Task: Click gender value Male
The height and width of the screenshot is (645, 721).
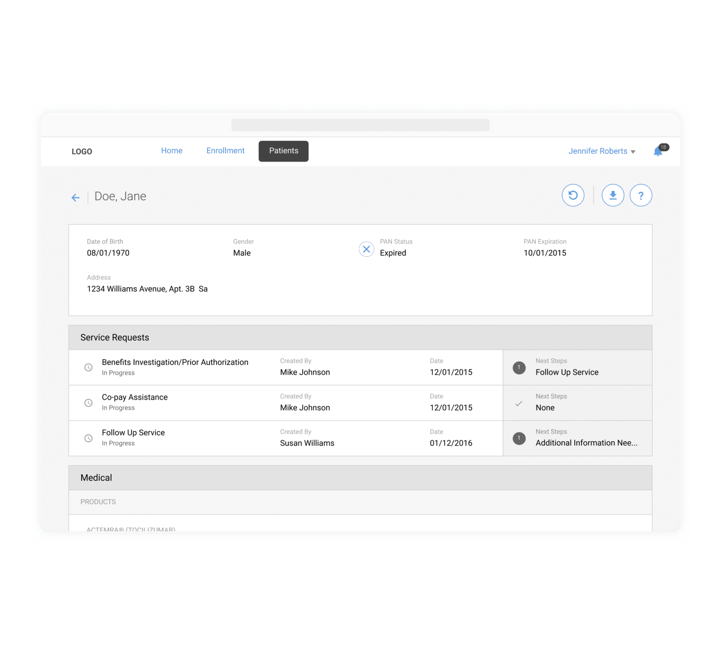Action: [242, 253]
